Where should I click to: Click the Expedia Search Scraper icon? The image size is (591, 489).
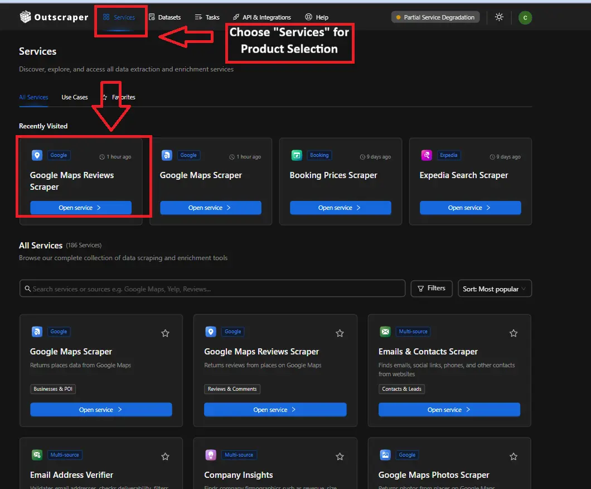[427, 155]
